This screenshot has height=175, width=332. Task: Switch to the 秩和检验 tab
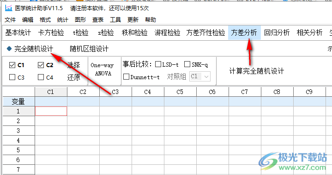135,33
